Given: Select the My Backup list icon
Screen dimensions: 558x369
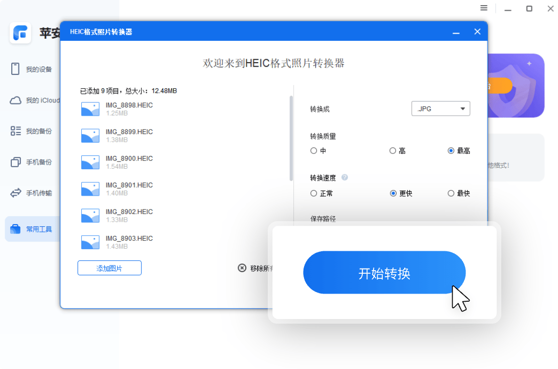Looking at the screenshot, I should [15, 131].
